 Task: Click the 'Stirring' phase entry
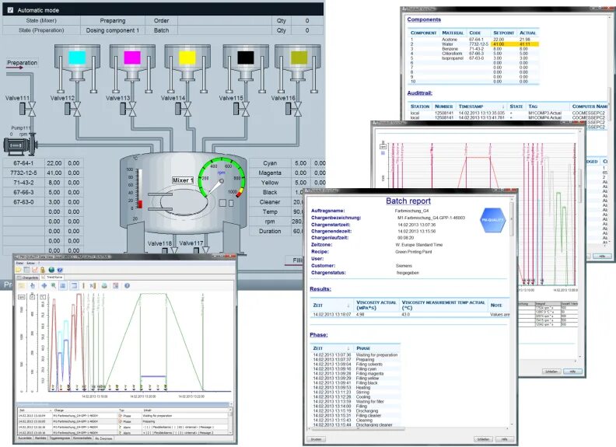362,393
